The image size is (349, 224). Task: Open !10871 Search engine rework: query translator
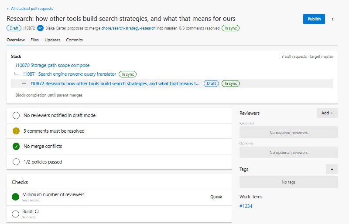point(70,74)
